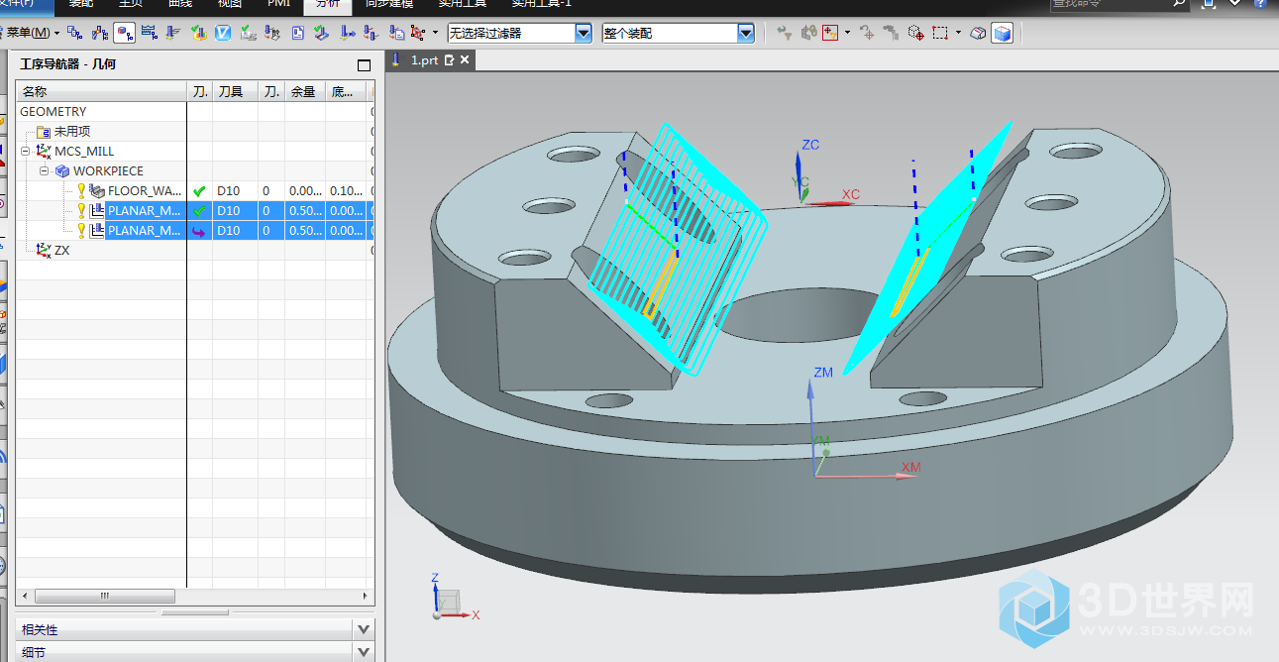Select the PLANAR_M operation with green check
Image resolution: width=1279 pixels, height=662 pixels.
[x=145, y=211]
